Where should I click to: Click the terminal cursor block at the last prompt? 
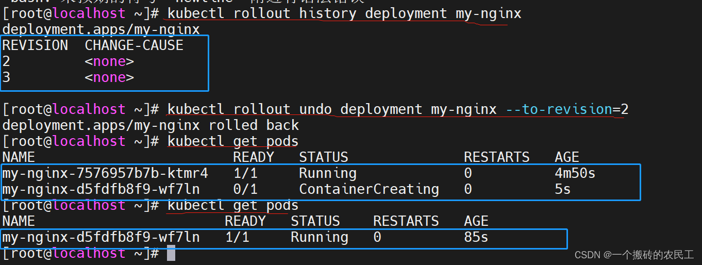click(x=171, y=253)
